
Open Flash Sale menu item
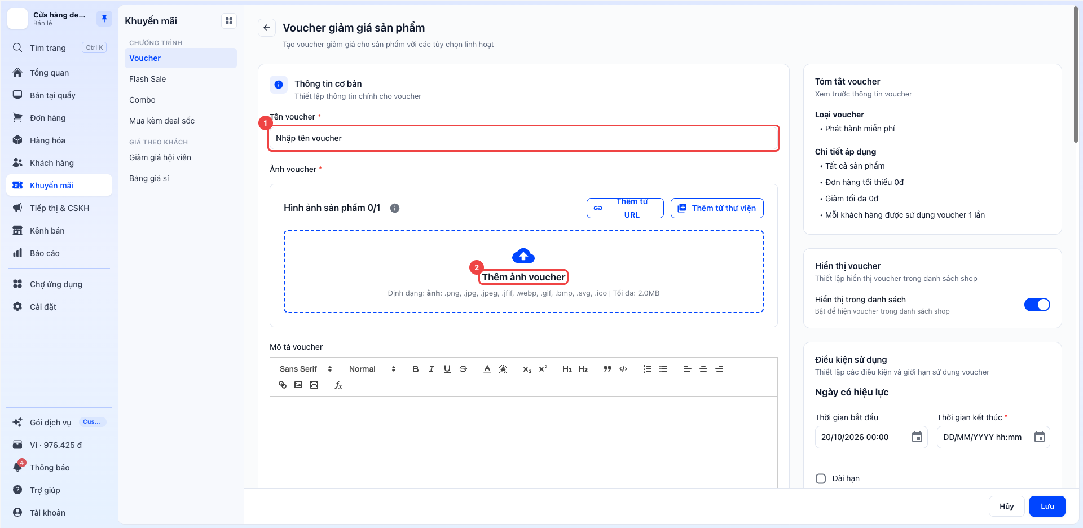pyautogui.click(x=180, y=79)
